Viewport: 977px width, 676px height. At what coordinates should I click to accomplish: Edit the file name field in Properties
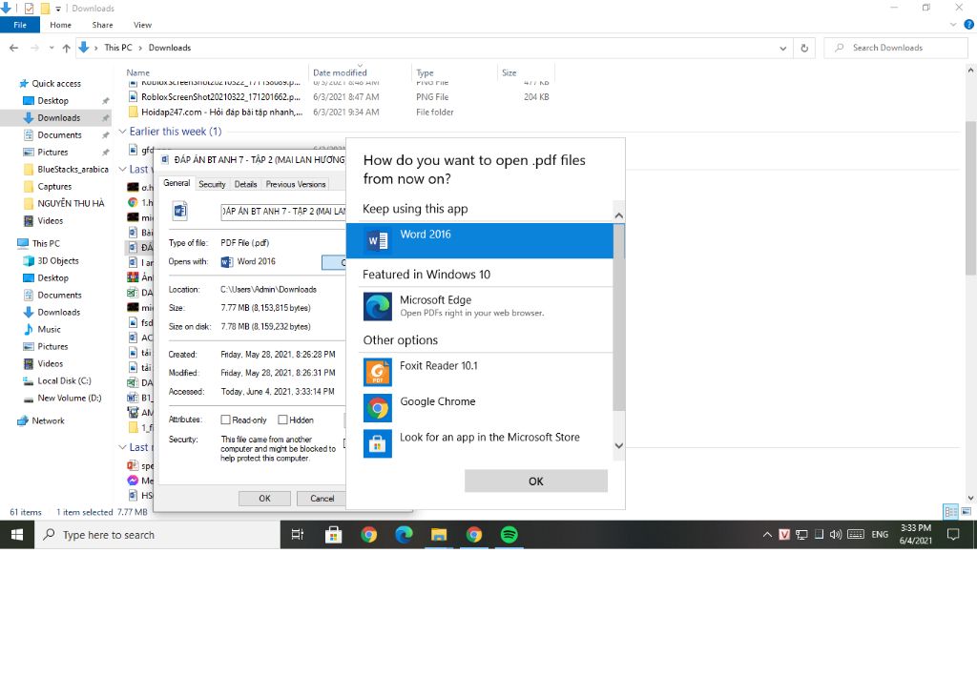coord(282,212)
